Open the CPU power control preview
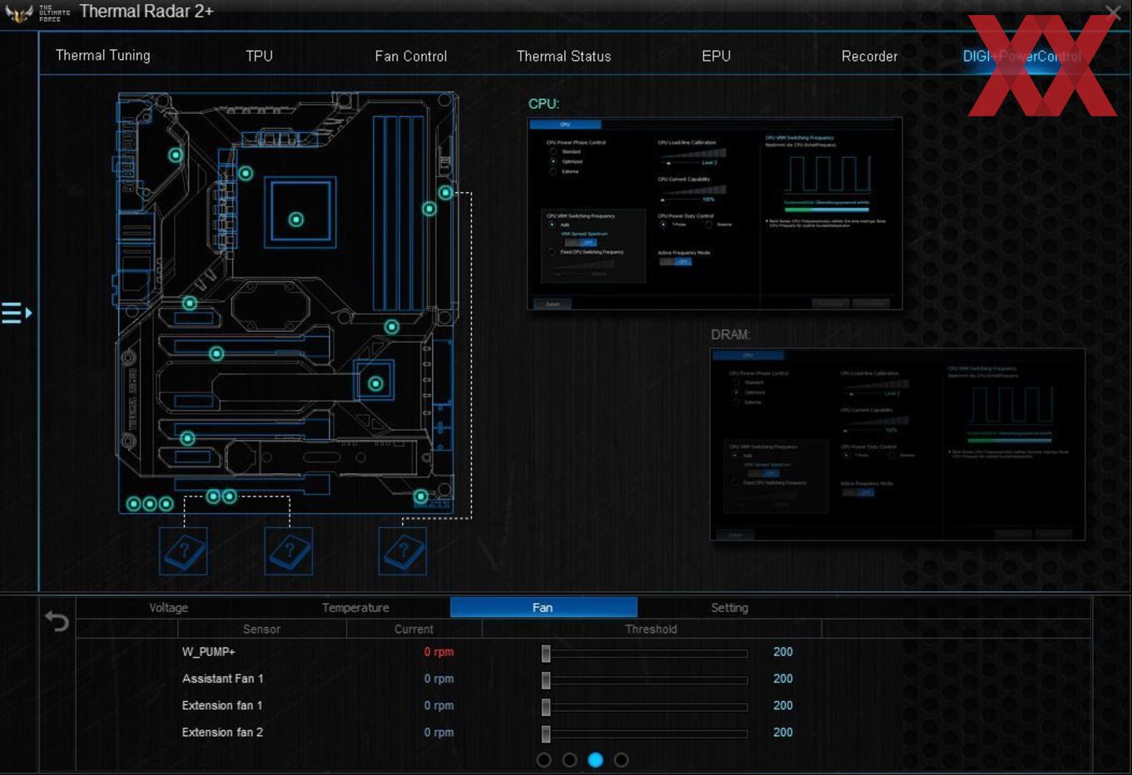The width and height of the screenshot is (1132, 775). (x=715, y=214)
